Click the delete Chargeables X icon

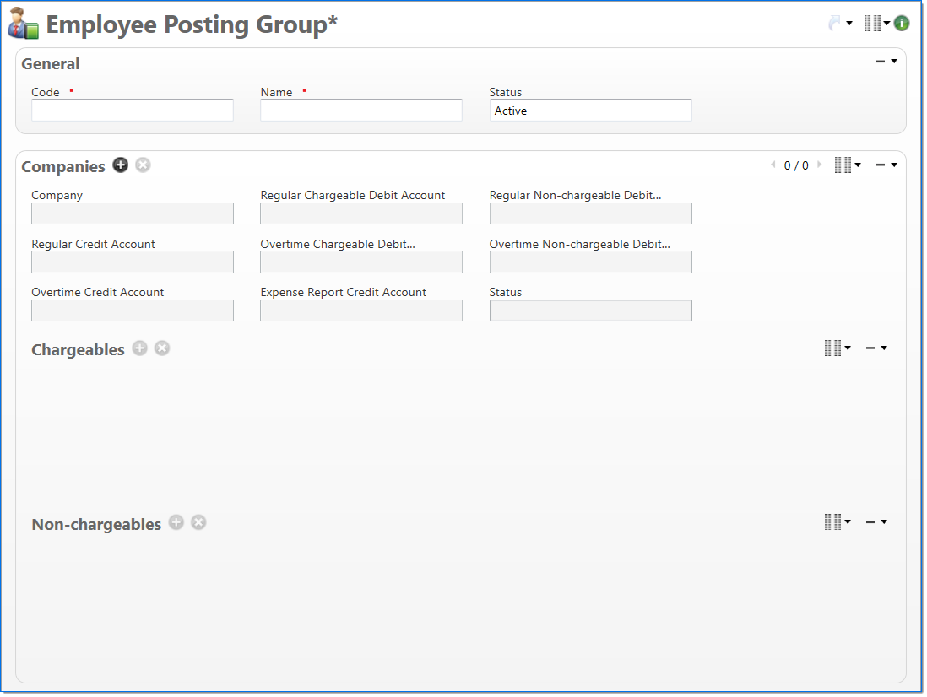coord(162,348)
